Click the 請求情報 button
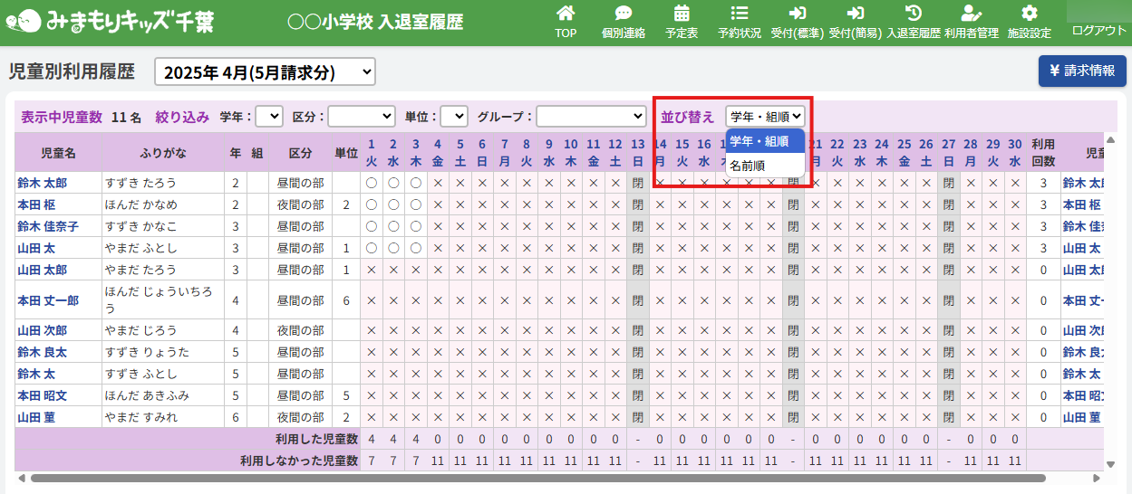Image resolution: width=1132 pixels, height=494 pixels. [x=1081, y=71]
